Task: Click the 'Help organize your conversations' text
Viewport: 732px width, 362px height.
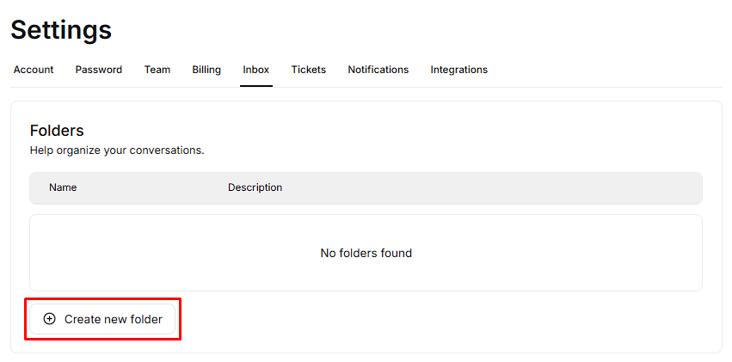Action: 117,150
